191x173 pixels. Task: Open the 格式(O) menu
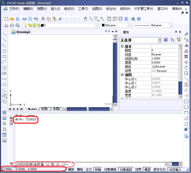click(69, 9)
